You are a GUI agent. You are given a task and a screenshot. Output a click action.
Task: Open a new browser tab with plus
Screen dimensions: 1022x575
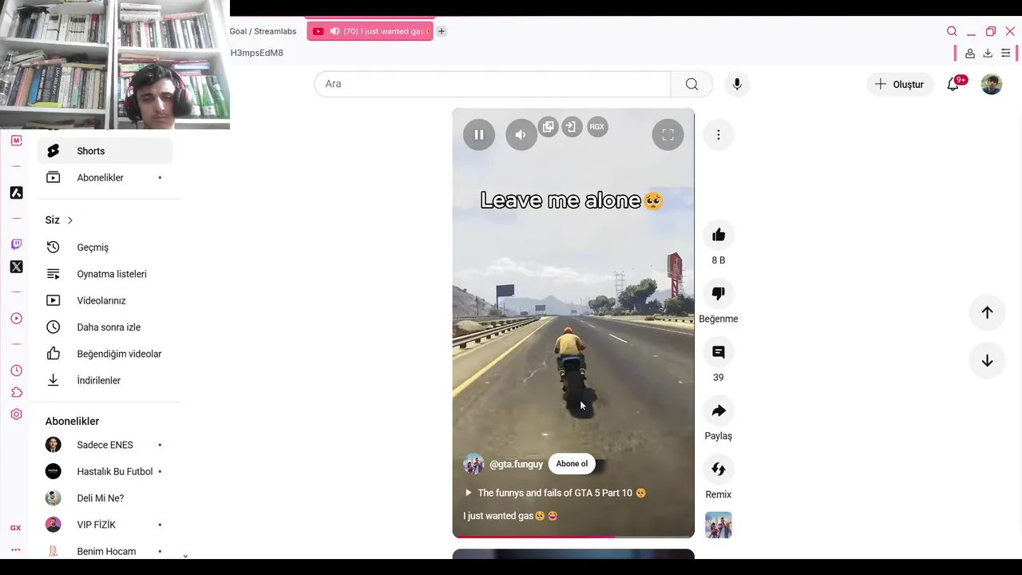tap(442, 31)
